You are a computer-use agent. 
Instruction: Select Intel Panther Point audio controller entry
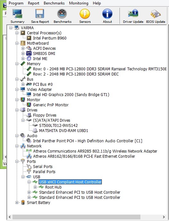(x=88, y=141)
